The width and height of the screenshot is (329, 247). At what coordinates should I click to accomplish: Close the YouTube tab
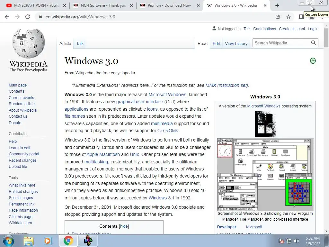click(65, 5)
